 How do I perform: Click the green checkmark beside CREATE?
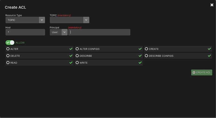pos(209,49)
